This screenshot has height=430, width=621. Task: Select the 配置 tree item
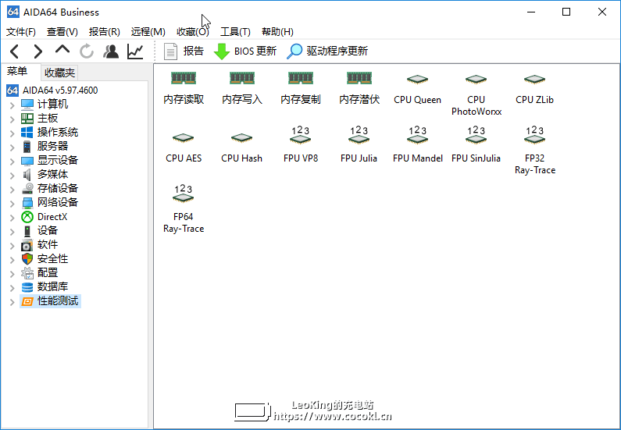41,273
